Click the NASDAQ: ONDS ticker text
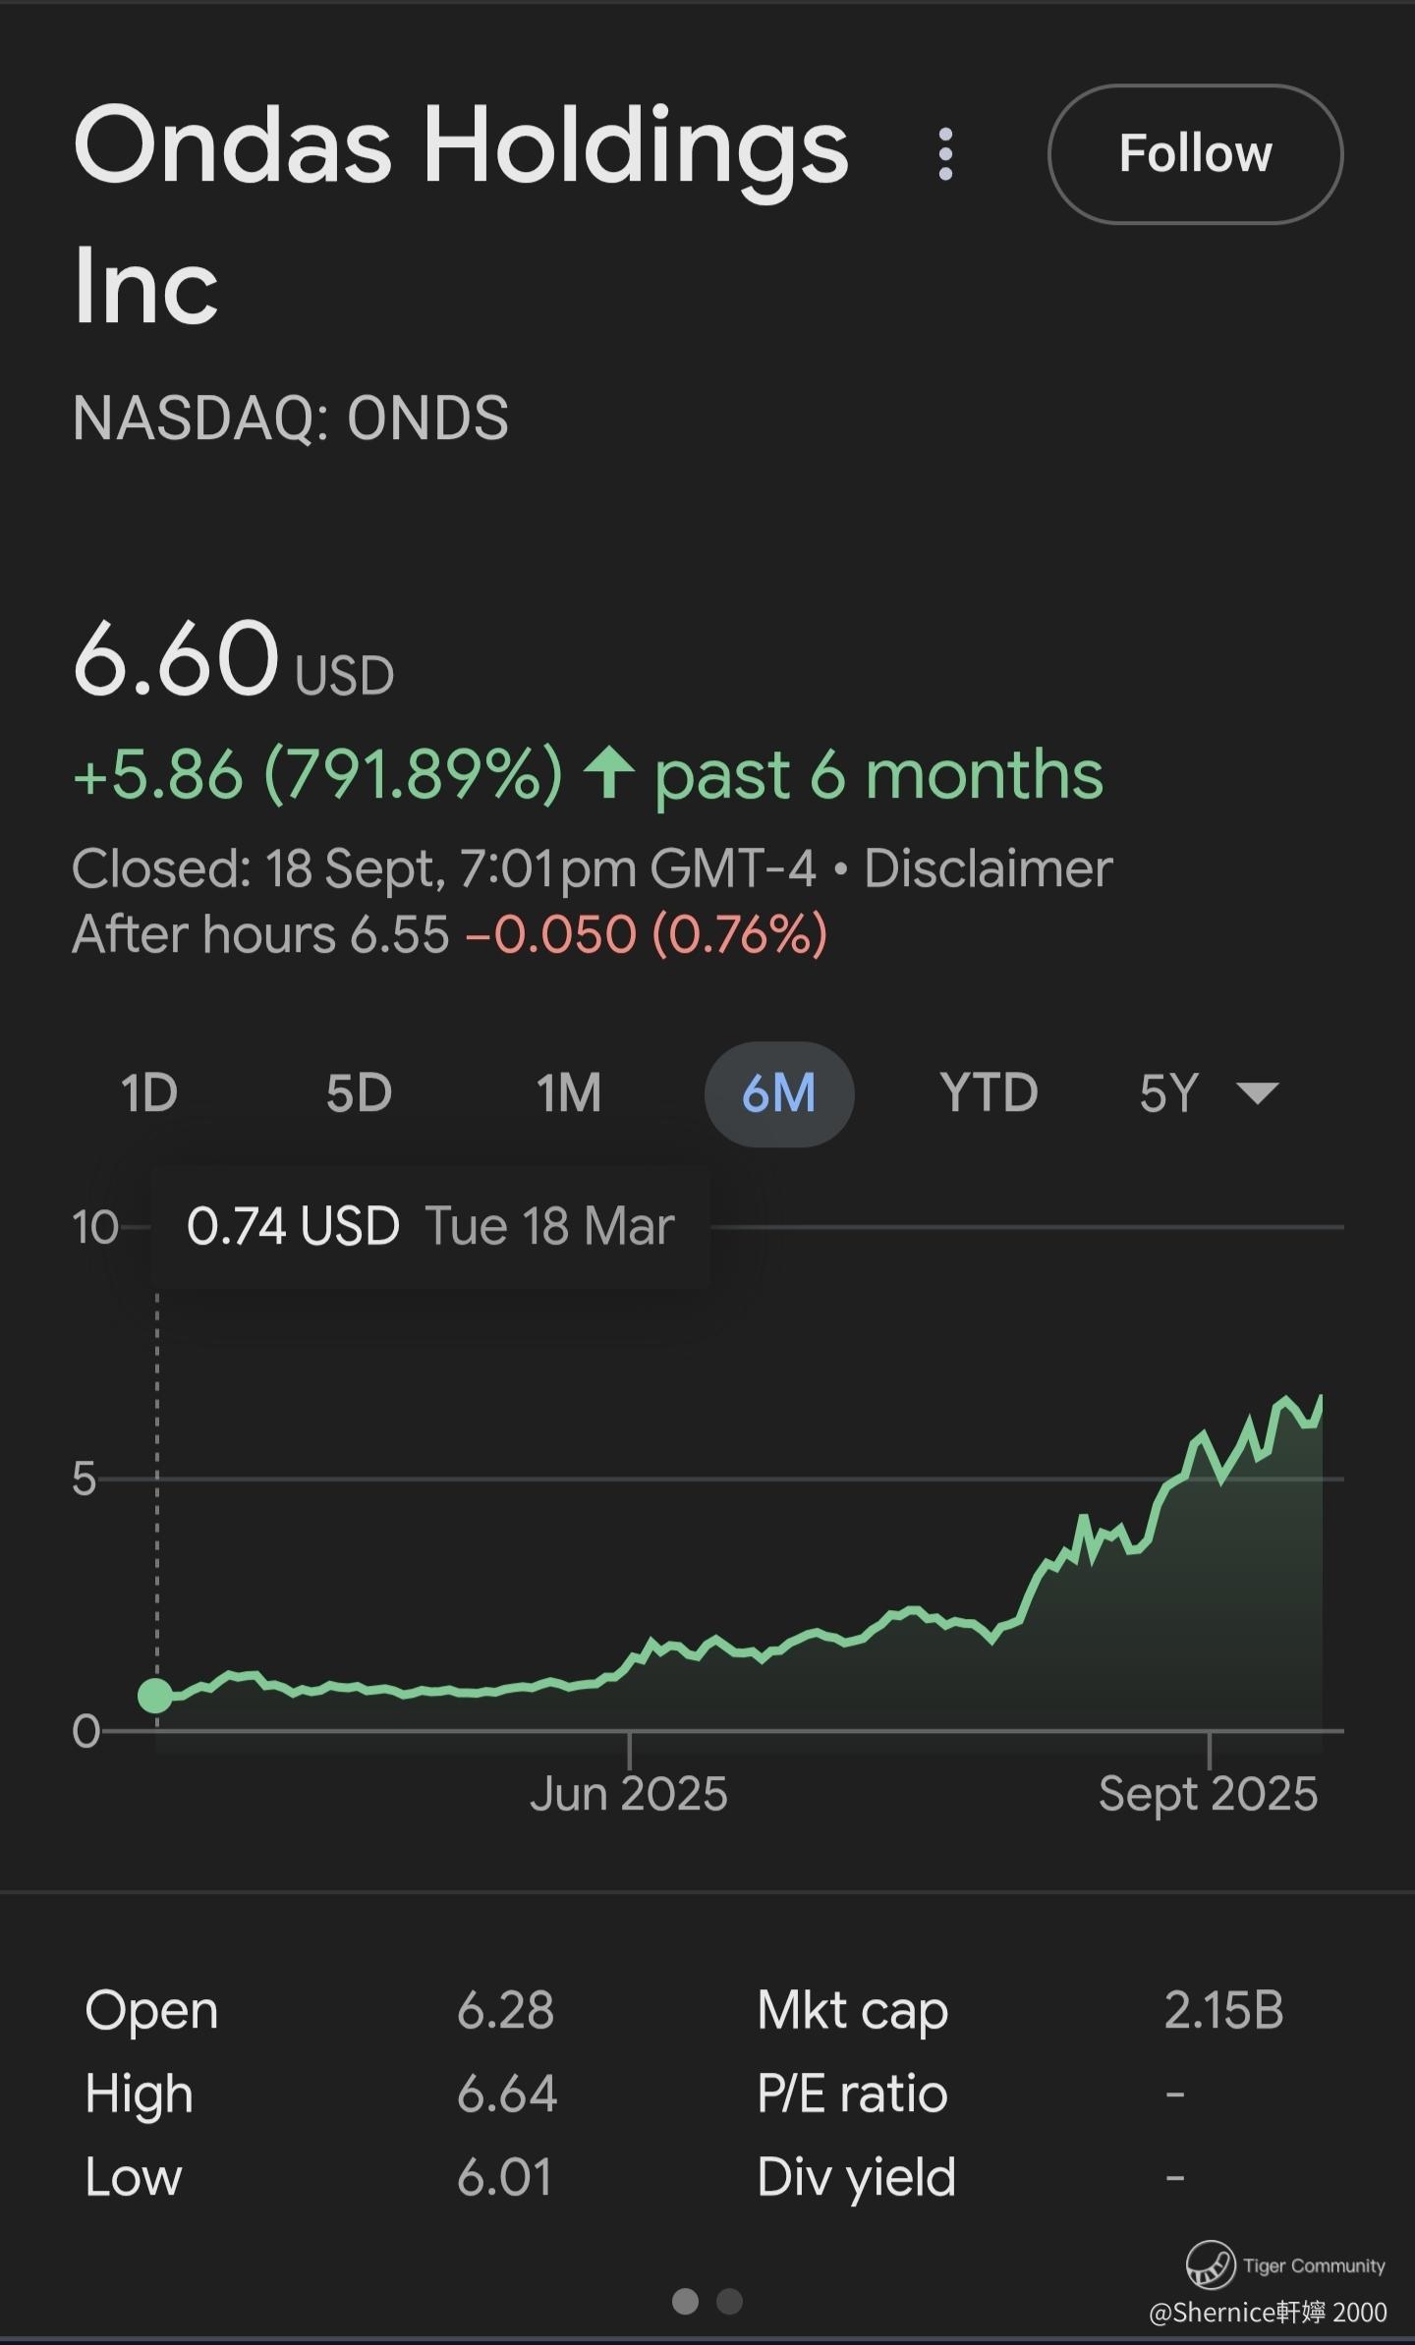Image resolution: width=1415 pixels, height=2345 pixels. (291, 419)
